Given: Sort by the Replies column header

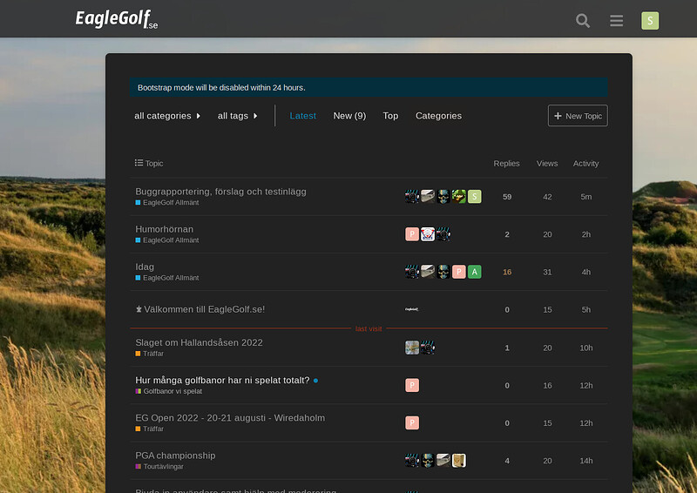Looking at the screenshot, I should click(x=506, y=164).
